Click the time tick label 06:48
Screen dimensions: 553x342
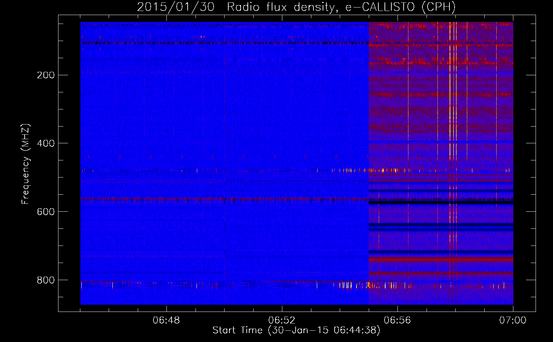[x=166, y=320]
